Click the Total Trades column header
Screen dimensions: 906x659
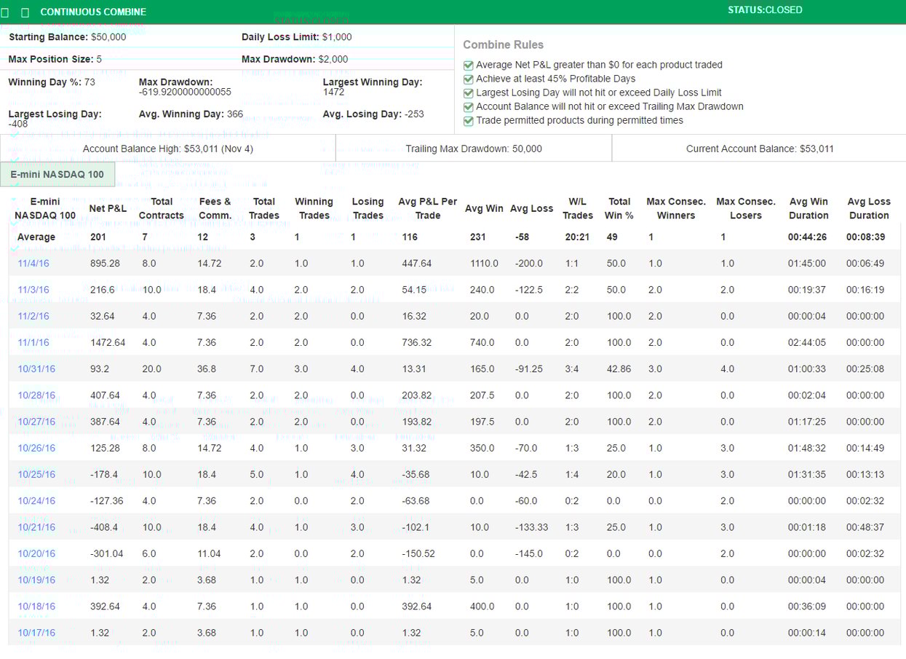(x=264, y=209)
